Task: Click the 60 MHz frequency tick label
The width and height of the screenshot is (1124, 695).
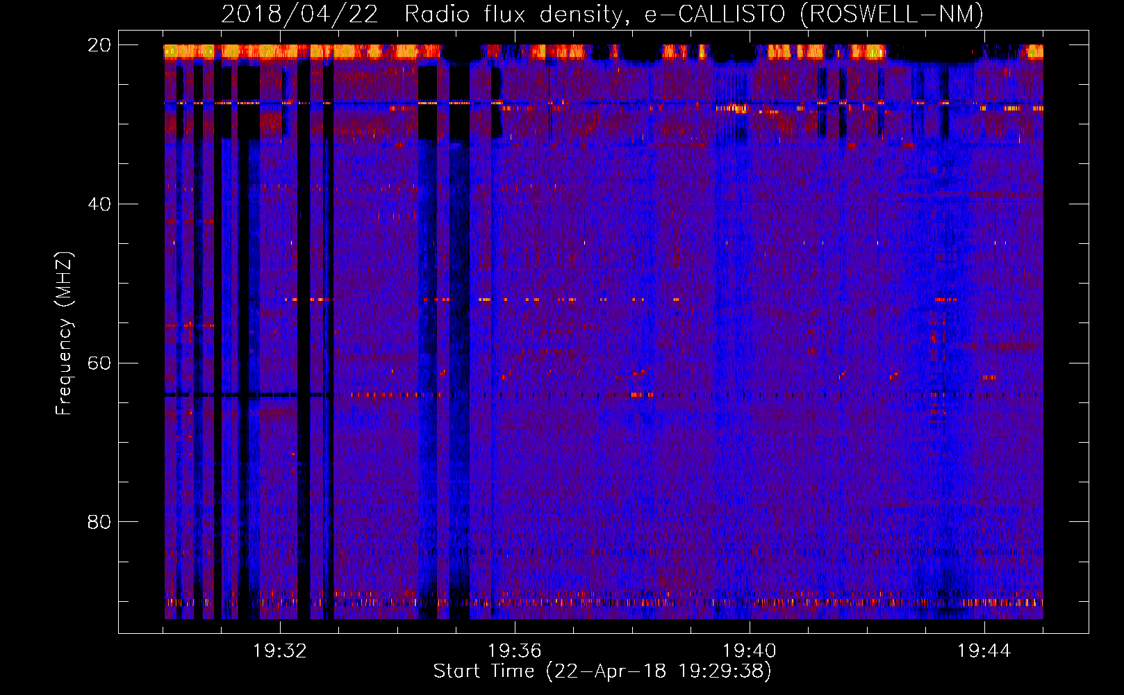Action: pyautogui.click(x=99, y=363)
